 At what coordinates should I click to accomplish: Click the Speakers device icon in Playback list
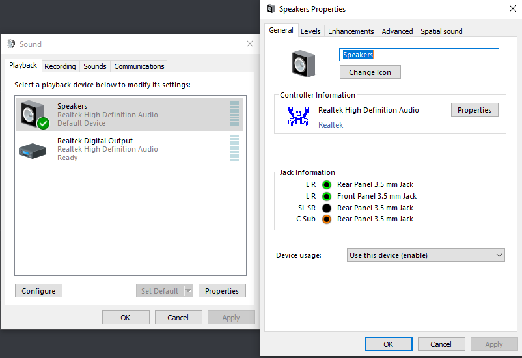[34, 115]
